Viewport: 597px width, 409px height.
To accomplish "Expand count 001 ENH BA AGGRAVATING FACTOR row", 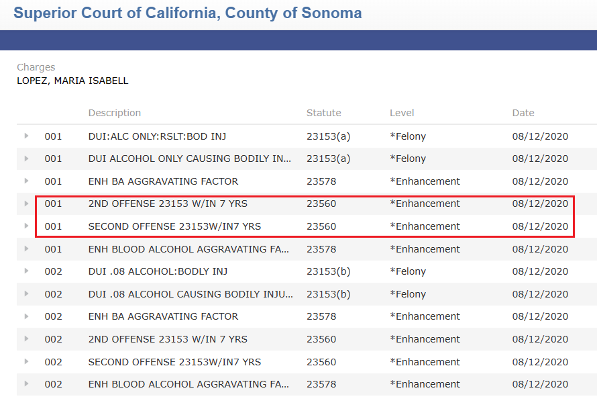I will (x=27, y=181).
